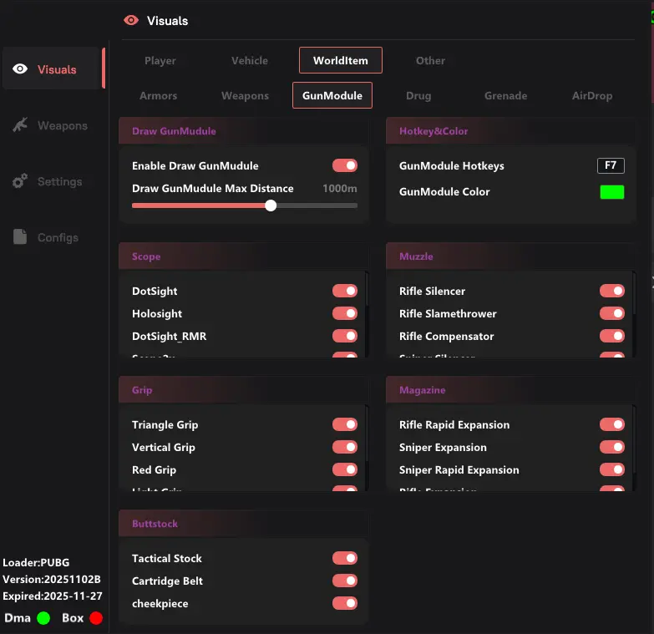Viewport: 654px width, 634px height.
Task: Switch to the Player tab
Action: (x=160, y=60)
